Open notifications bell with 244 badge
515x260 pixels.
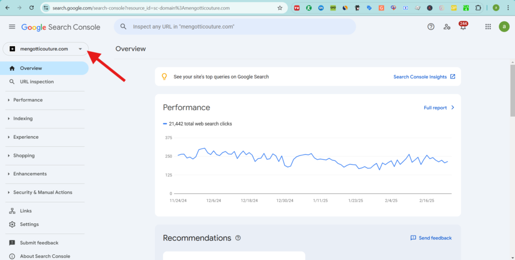[463, 26]
